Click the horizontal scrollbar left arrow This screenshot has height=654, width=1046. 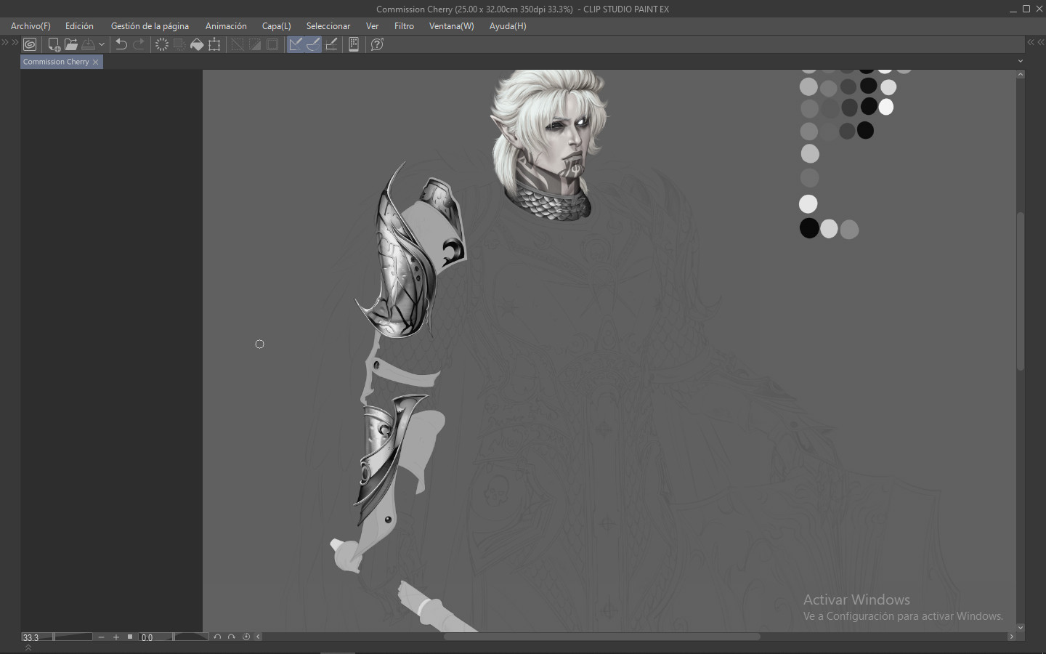point(258,637)
